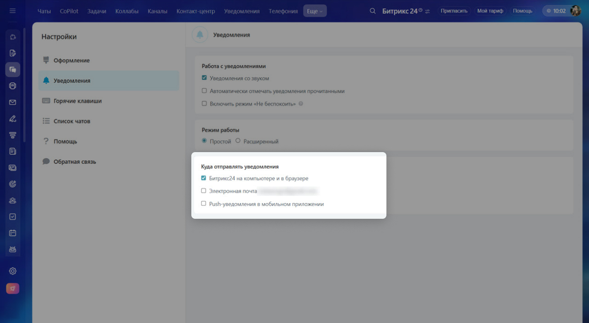Enable Push-уведомления в мобильном приложении
The height and width of the screenshot is (323, 589).
[x=204, y=204]
